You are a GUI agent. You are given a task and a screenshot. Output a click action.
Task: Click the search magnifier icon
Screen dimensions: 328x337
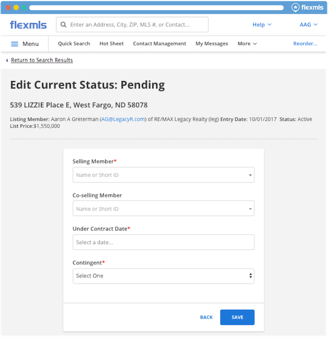[64, 25]
